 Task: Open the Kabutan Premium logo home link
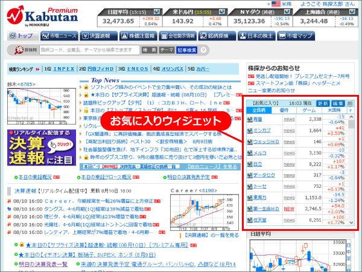click(x=42, y=16)
